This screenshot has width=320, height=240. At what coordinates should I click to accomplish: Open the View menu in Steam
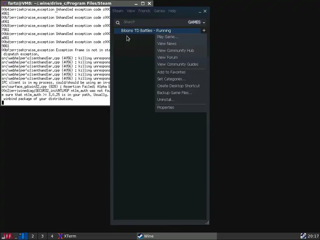(x=131, y=11)
